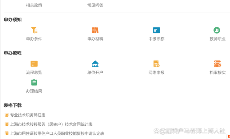Open the 申办条件 funnel icon
Screen dimensions: 230x139
pos(34,30)
